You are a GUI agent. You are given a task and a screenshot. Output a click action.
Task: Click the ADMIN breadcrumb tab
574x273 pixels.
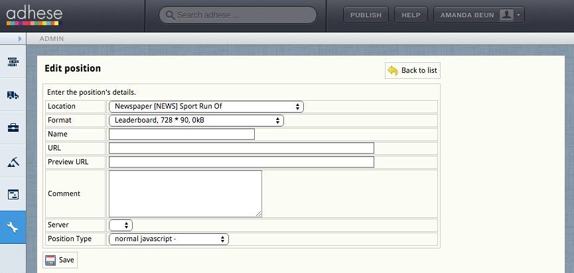52,38
